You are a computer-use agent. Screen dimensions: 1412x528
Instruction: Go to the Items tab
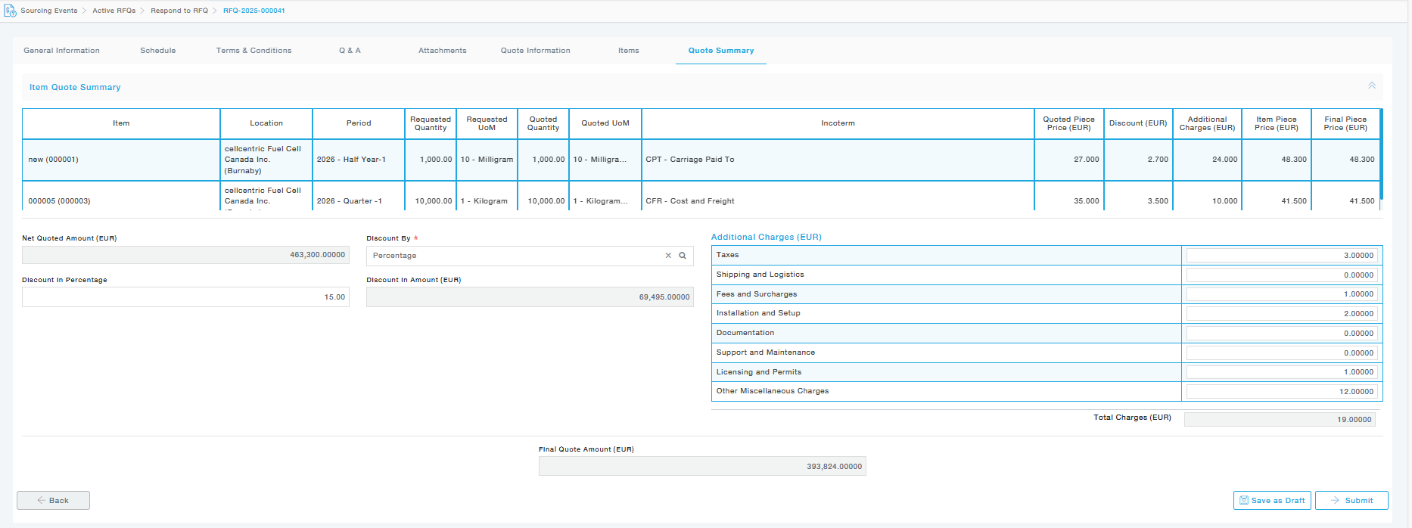pos(628,51)
